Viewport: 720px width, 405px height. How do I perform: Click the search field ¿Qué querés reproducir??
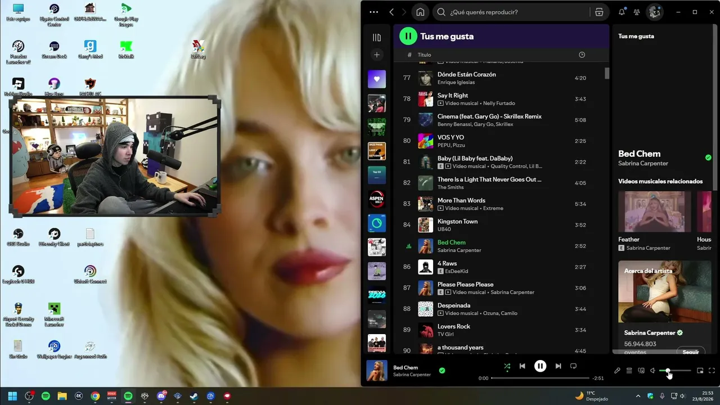click(x=511, y=12)
